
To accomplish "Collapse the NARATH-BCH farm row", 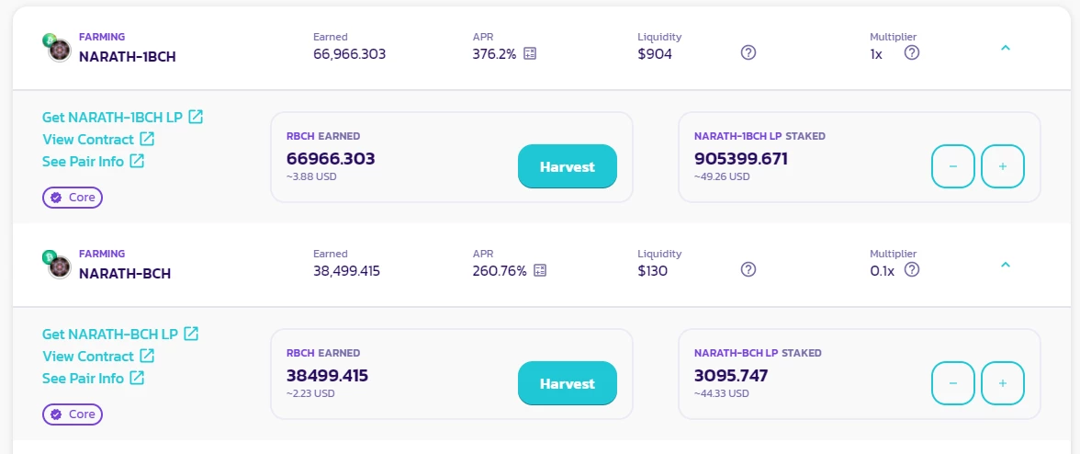I will [x=1005, y=266].
